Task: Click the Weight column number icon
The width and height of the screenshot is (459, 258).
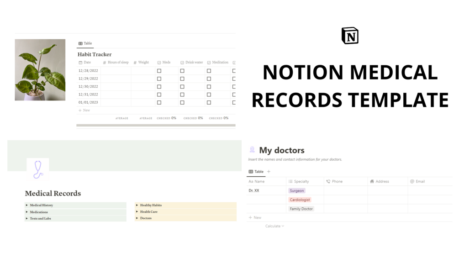Action: (x=135, y=63)
